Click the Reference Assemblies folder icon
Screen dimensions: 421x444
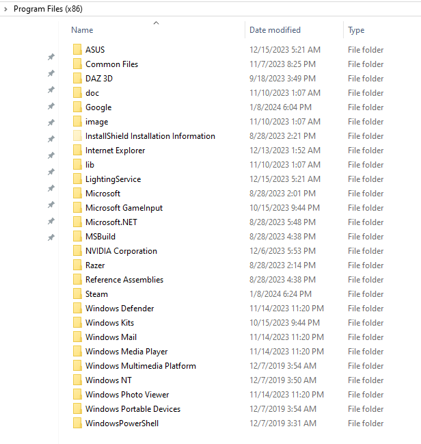coord(77,279)
